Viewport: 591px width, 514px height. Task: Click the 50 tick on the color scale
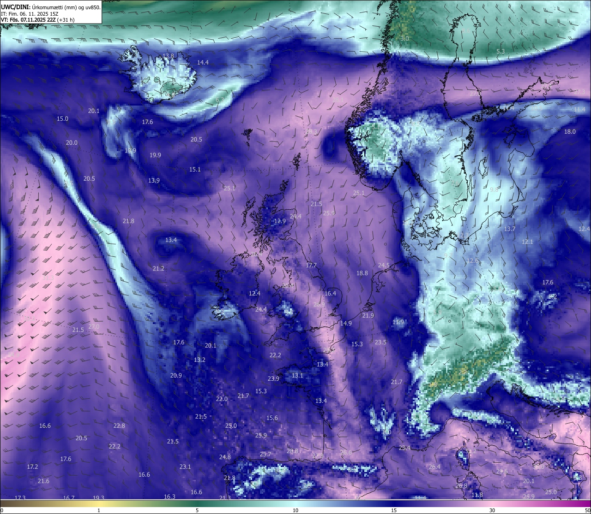(587, 510)
